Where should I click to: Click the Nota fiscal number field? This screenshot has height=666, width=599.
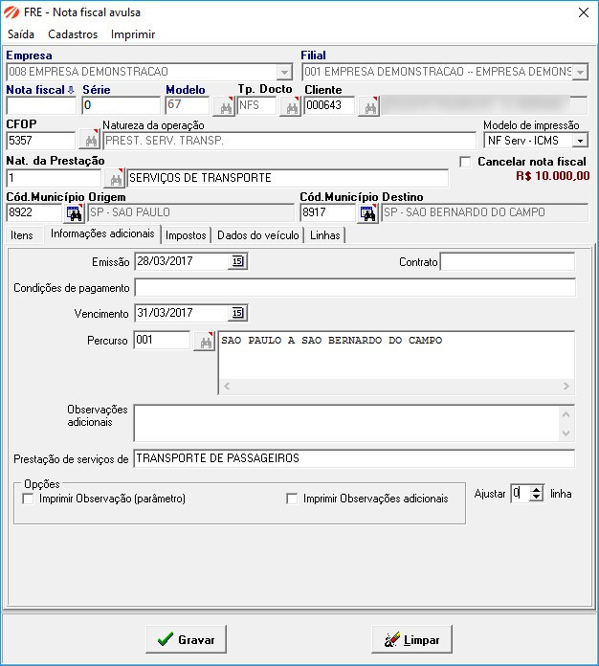point(41,106)
